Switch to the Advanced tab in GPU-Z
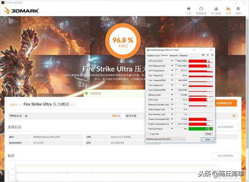This screenshot has width=249, height=182. [x=173, y=55]
